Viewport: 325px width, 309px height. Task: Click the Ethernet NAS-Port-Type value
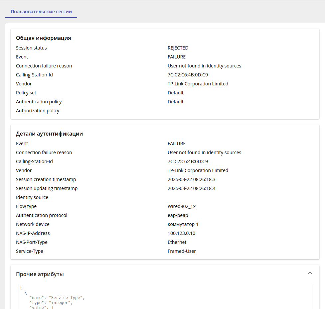(x=177, y=242)
